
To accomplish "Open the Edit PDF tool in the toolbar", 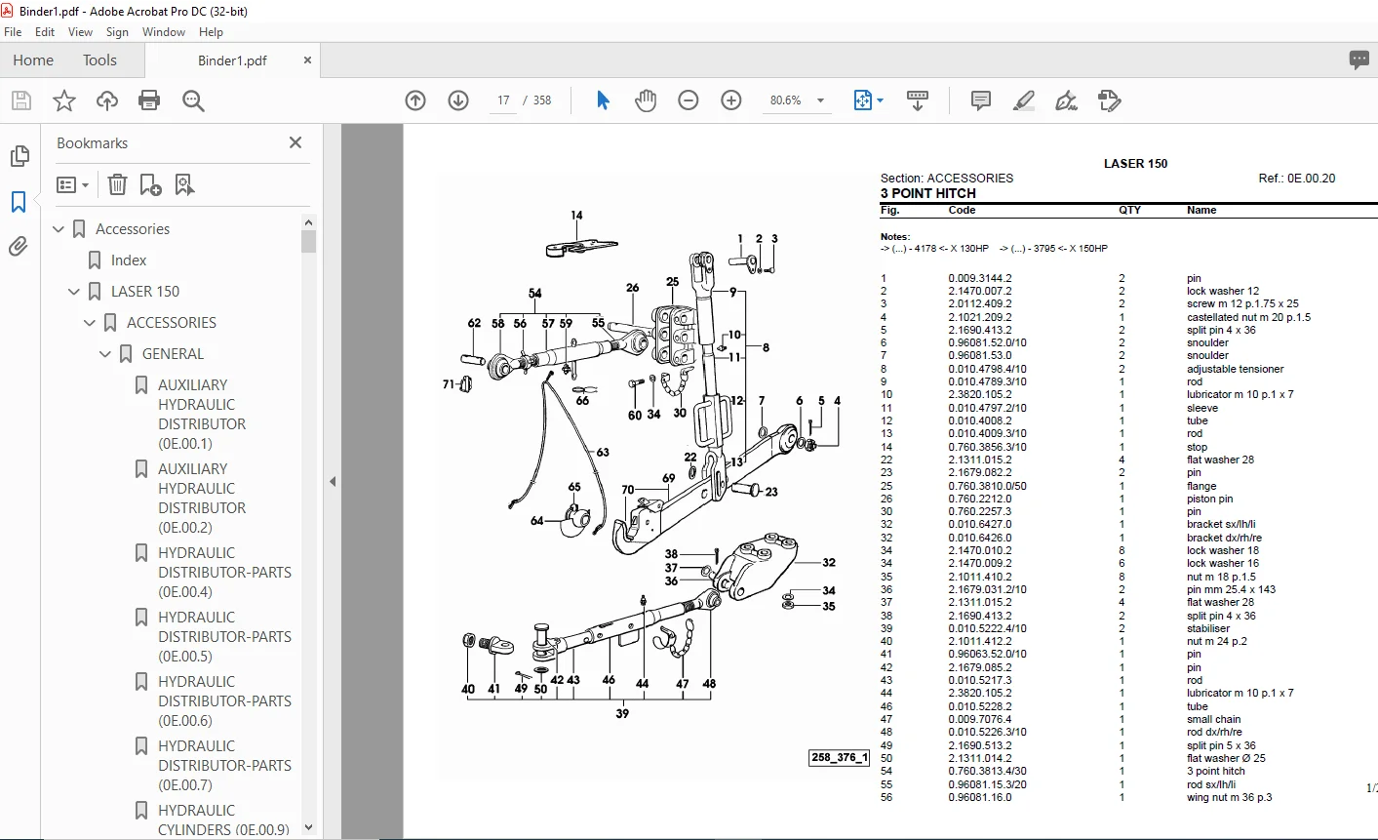I will tap(1110, 100).
